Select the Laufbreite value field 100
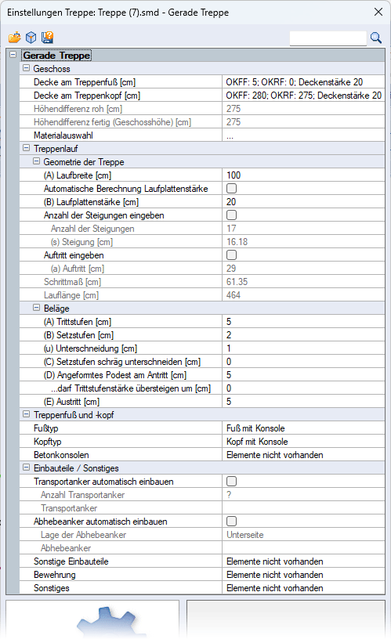 point(303,175)
